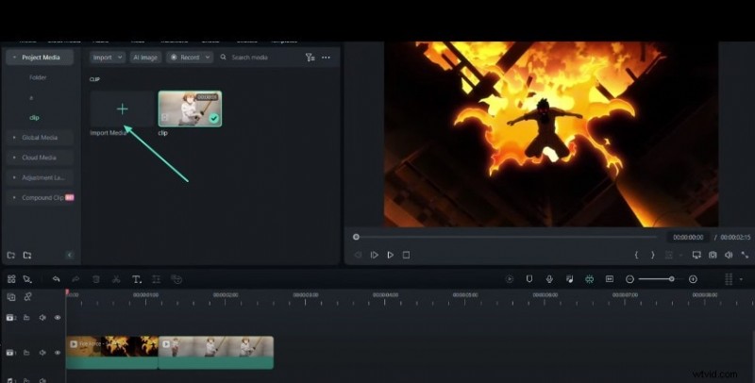Click the crop icon in timeline toolbar
755x383 pixels.
[x=157, y=279]
